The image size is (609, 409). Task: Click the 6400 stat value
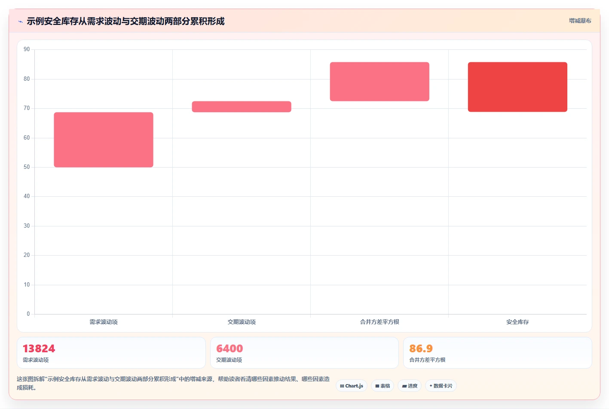[x=230, y=348]
